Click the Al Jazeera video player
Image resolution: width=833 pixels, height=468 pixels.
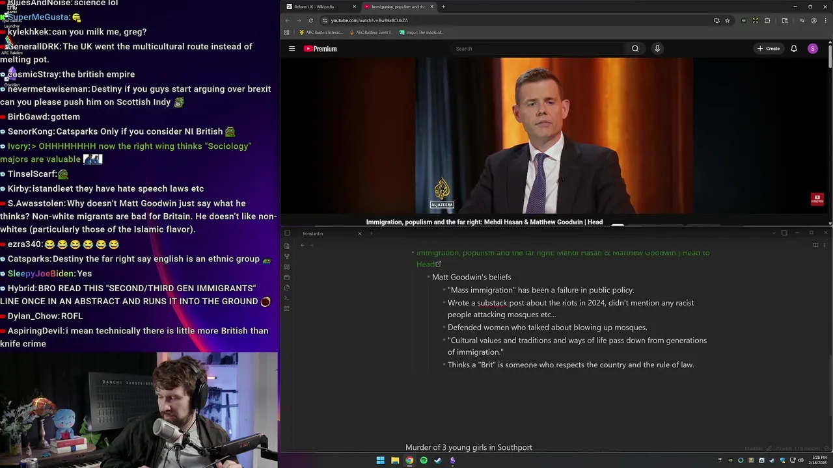(554, 135)
